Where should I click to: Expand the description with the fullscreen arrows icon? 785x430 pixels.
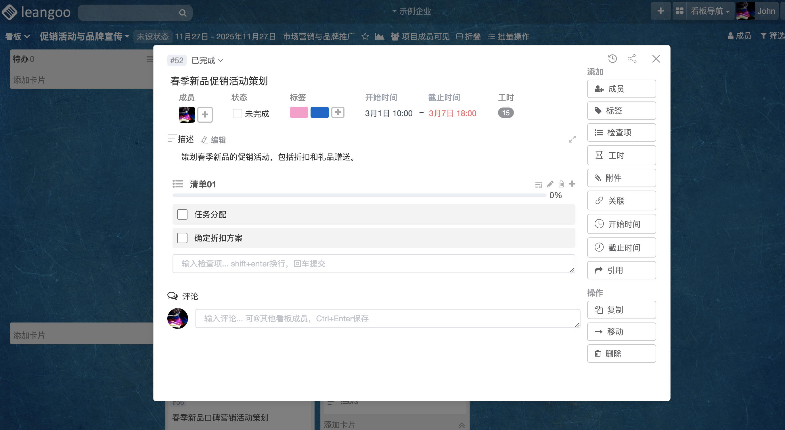pos(572,139)
